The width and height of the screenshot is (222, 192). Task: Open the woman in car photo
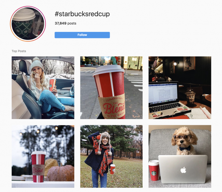pos(43,88)
